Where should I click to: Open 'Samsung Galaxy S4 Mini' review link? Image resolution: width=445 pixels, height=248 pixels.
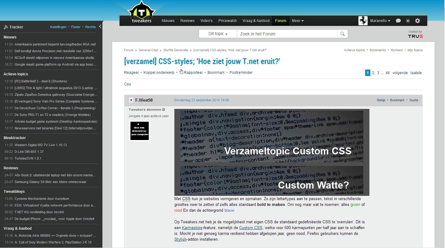[x=50, y=182]
